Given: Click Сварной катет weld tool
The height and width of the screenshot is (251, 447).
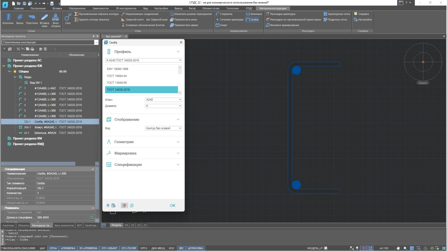Looking at the screenshot, I should tap(132, 19).
